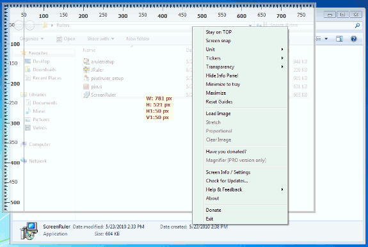This screenshot has width=368, height=247.
Task: Click the Size: 604 KB detail
Action: [x=107, y=234]
